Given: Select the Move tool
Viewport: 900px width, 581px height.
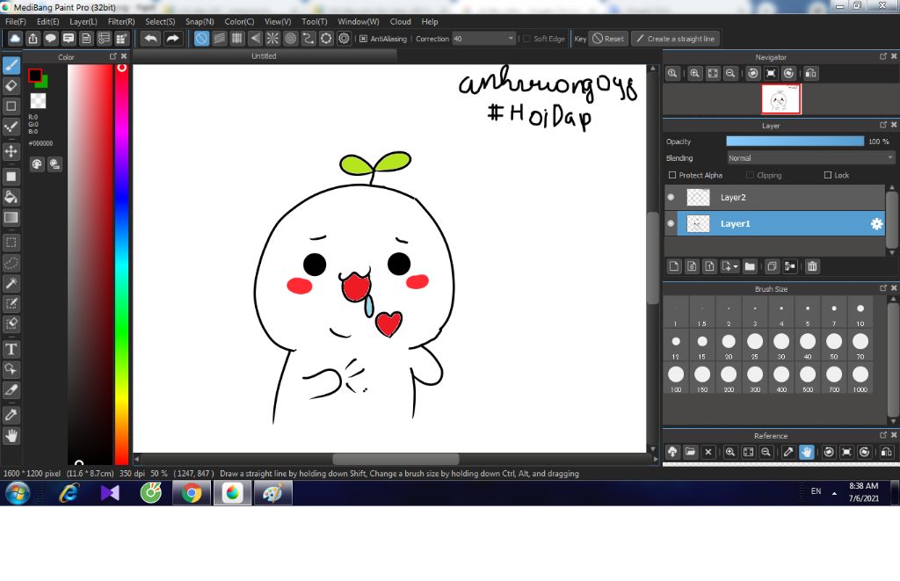Looking at the screenshot, I should click(11, 151).
